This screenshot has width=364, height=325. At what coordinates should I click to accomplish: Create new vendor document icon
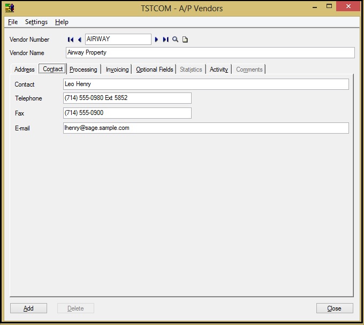(x=185, y=40)
